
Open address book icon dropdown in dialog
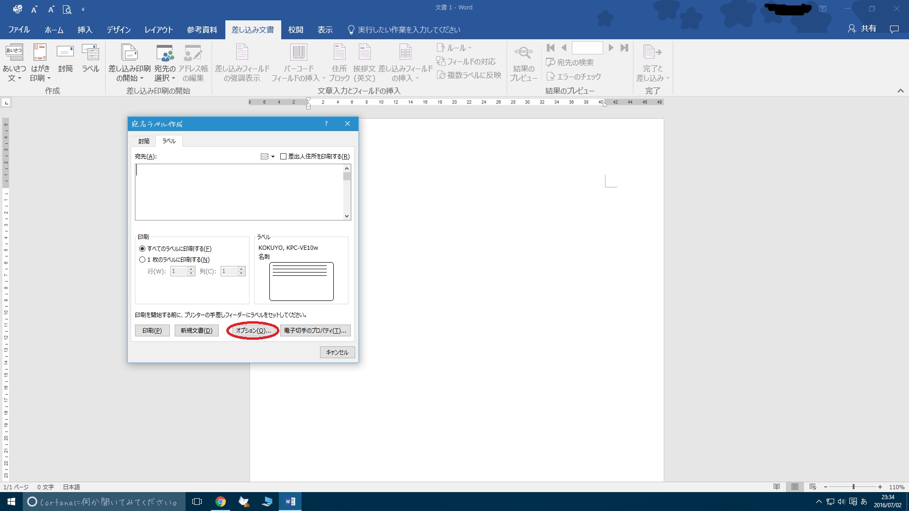pyautogui.click(x=267, y=157)
